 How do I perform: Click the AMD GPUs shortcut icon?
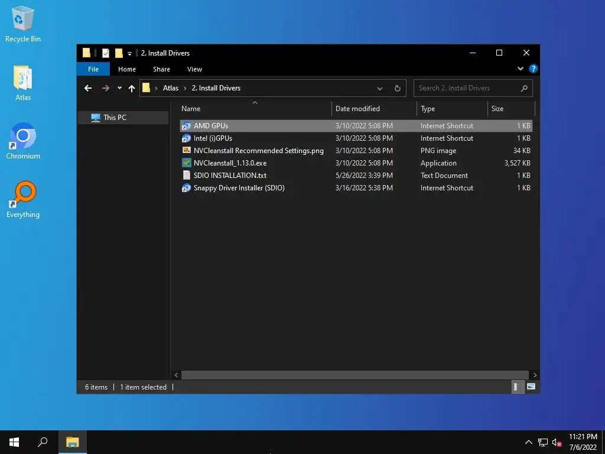click(186, 126)
